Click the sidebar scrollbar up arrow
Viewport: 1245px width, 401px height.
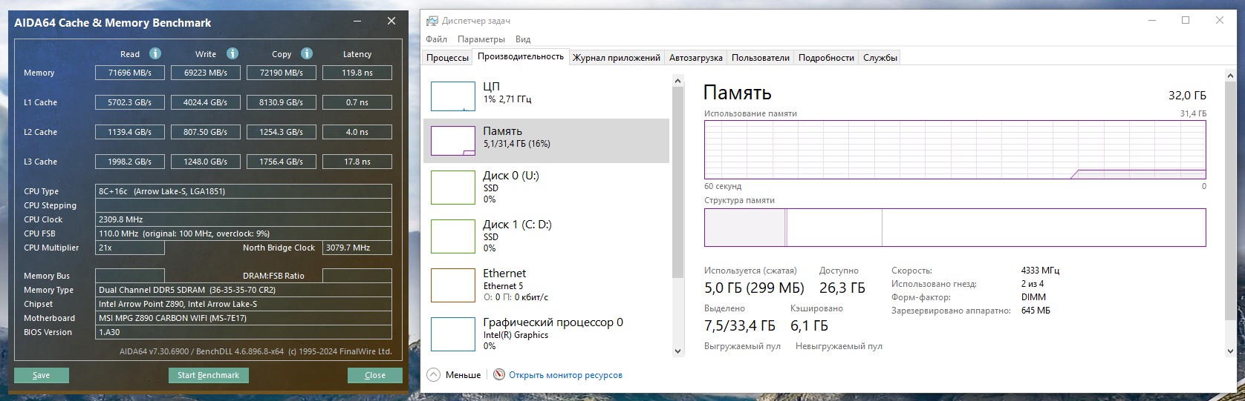coord(677,80)
